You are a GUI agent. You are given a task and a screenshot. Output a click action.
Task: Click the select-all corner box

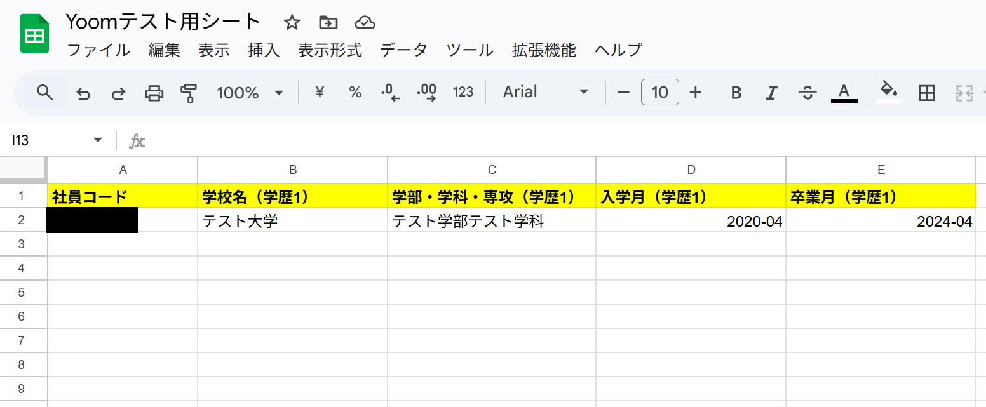[x=24, y=170]
